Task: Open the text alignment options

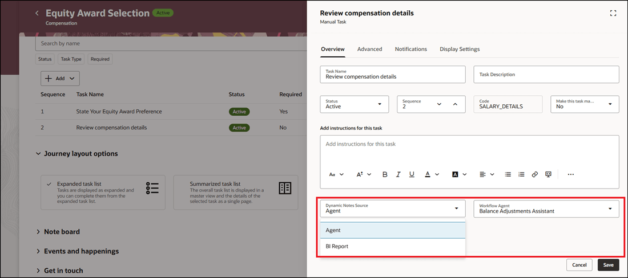Action: tap(486, 174)
